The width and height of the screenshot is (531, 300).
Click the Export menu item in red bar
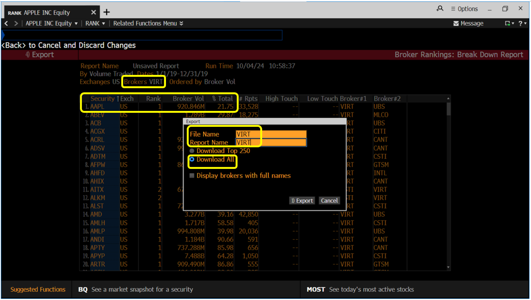(40, 55)
